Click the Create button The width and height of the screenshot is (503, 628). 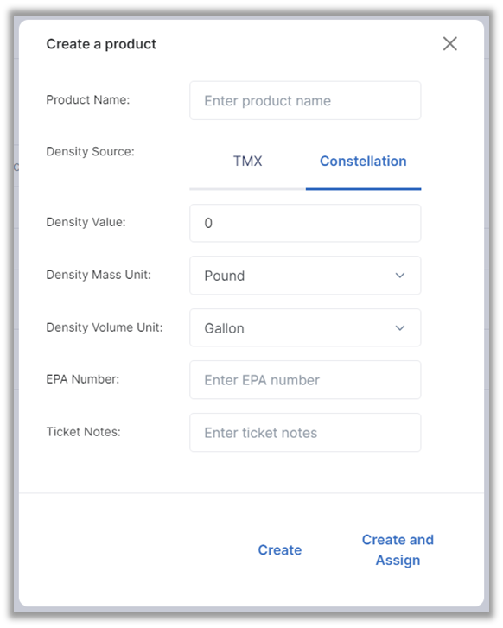coord(280,550)
